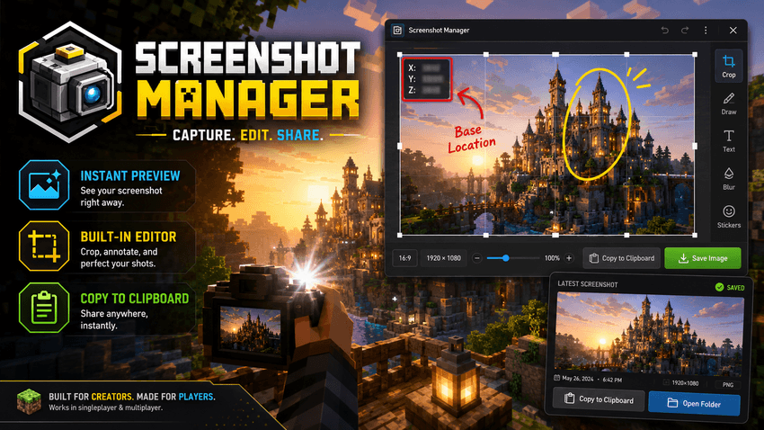Click the 16:9 aspect ratio button
Viewport: 764px width, 430px height.
pyautogui.click(x=404, y=258)
